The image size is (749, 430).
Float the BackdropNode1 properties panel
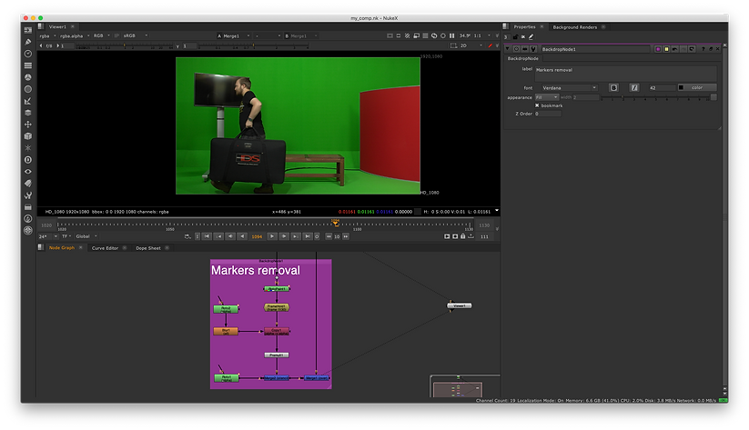click(x=710, y=49)
